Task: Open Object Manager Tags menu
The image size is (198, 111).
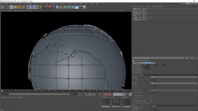Action: 153,6
